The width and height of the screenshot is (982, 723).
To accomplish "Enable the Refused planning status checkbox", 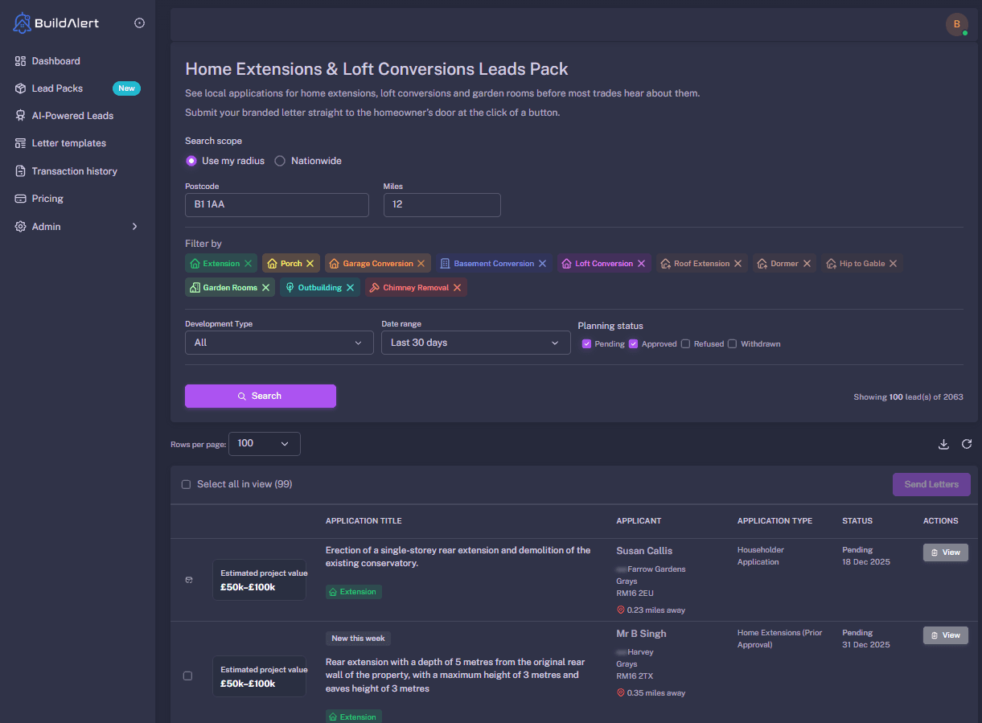I will pos(685,343).
